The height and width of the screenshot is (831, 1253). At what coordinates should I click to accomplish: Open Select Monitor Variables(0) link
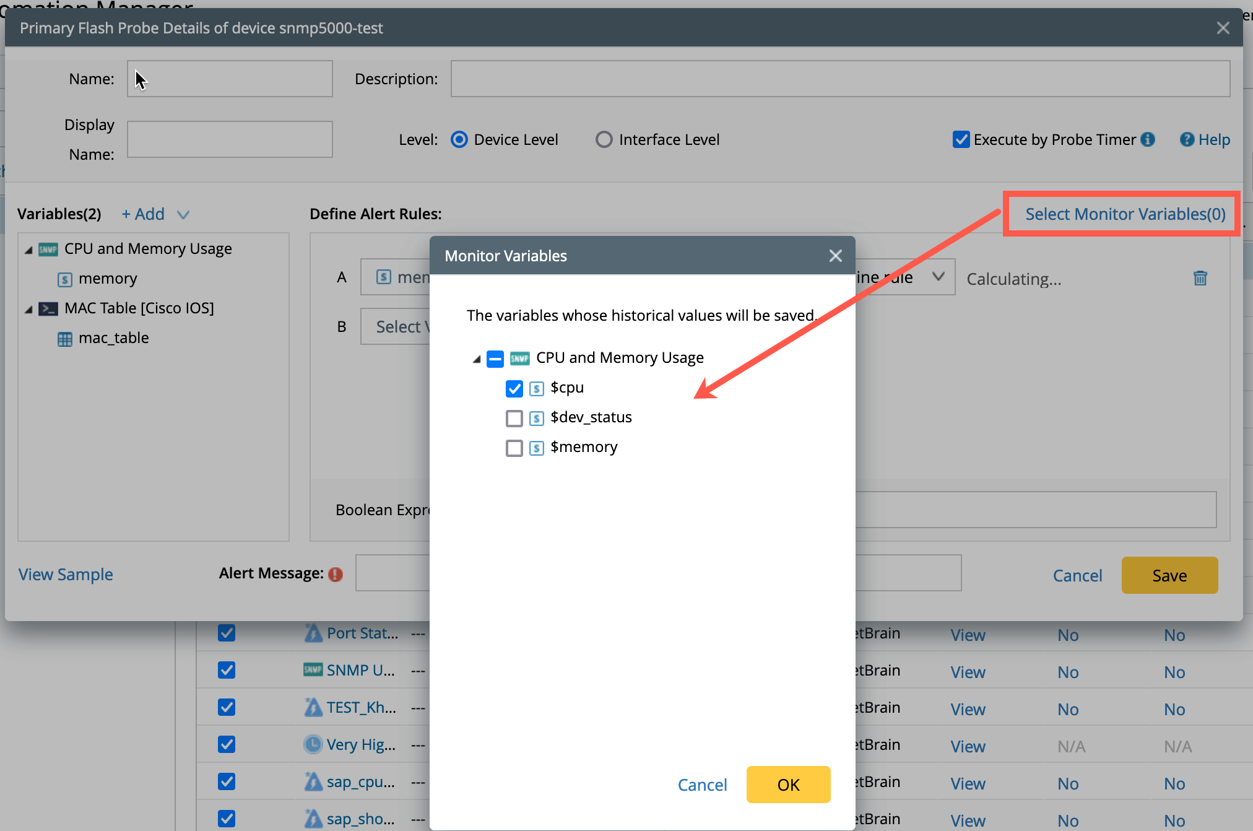point(1125,214)
